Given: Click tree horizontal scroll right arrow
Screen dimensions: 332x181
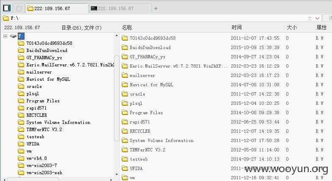Looking at the screenshot, I should coord(111,179).
